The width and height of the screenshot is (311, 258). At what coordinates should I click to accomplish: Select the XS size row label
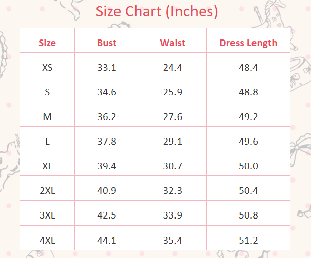coord(47,67)
